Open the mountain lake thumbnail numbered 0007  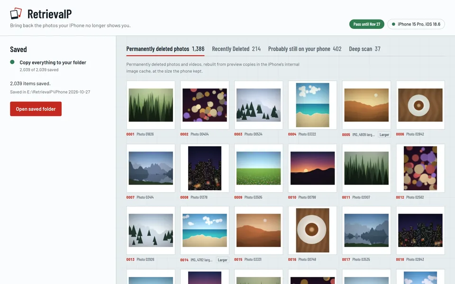pos(151,168)
